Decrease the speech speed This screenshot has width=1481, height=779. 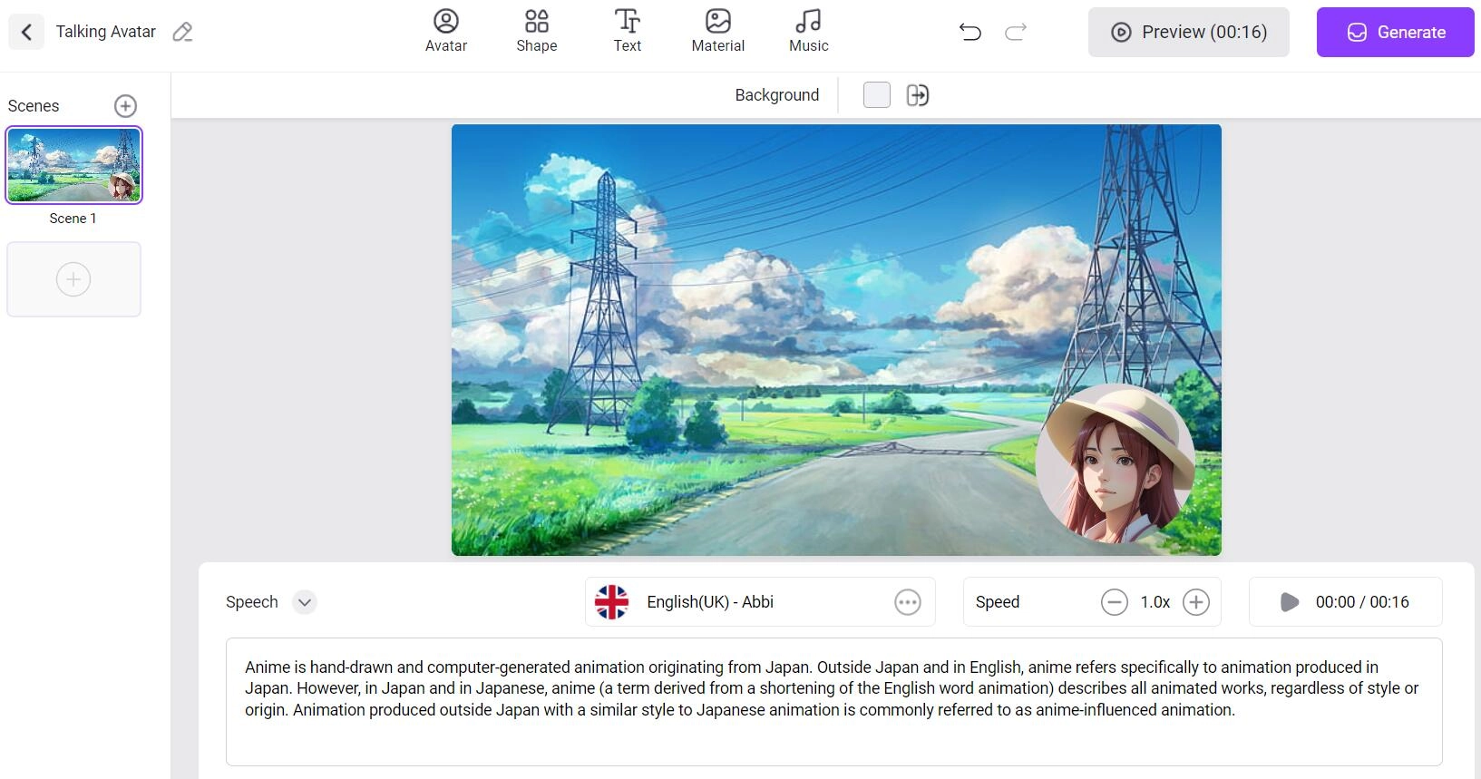pyautogui.click(x=1114, y=602)
